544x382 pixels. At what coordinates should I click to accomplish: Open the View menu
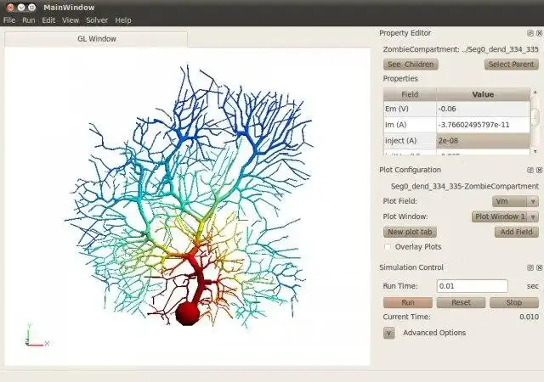tap(71, 20)
